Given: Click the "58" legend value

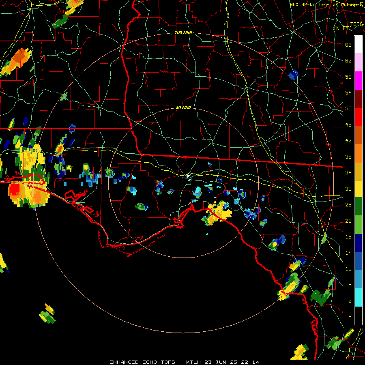Looking at the screenshot, I should point(348,77).
